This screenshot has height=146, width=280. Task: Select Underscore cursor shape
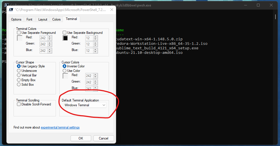point(19,70)
